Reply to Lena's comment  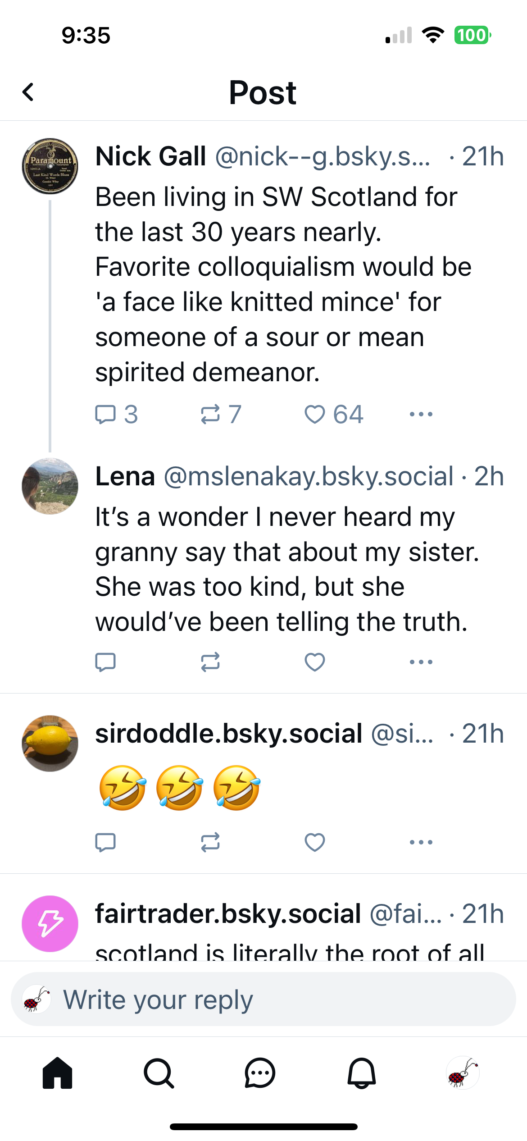pyautogui.click(x=106, y=662)
